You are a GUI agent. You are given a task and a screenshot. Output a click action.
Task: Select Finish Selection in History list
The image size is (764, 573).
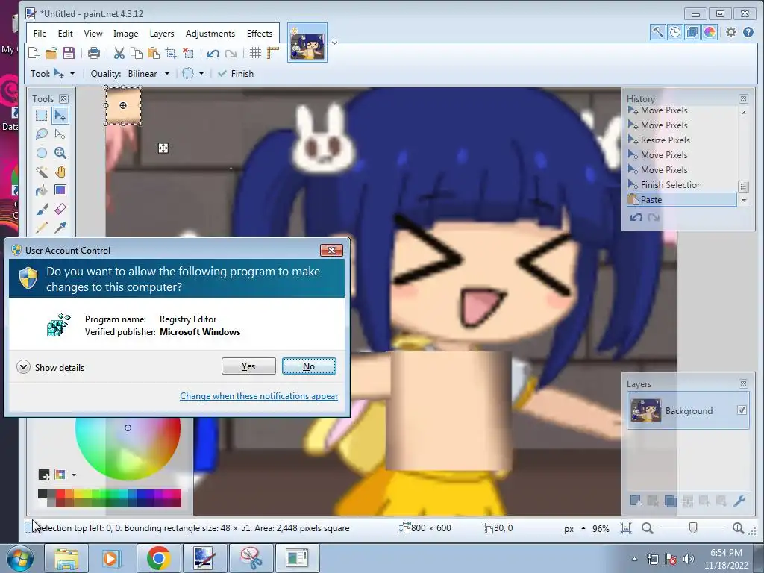pos(682,185)
